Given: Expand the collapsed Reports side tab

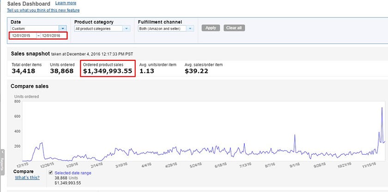Looking at the screenshot, I should coord(2,161).
